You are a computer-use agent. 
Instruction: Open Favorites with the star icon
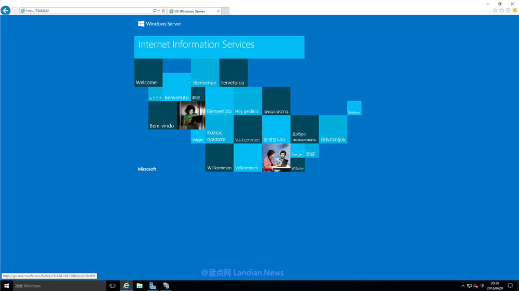tap(501, 10)
